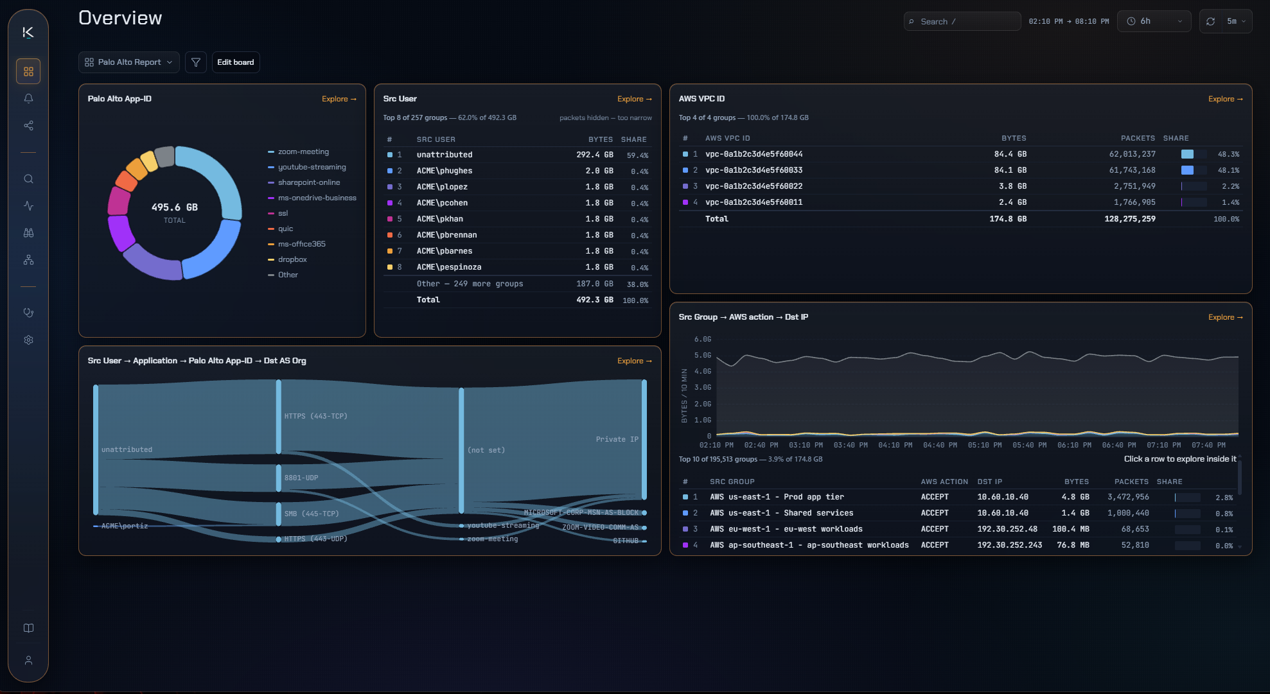The width and height of the screenshot is (1270, 694).
Task: Select vpc-0a1b2c3d4e5f60011 row
Action: [961, 202]
